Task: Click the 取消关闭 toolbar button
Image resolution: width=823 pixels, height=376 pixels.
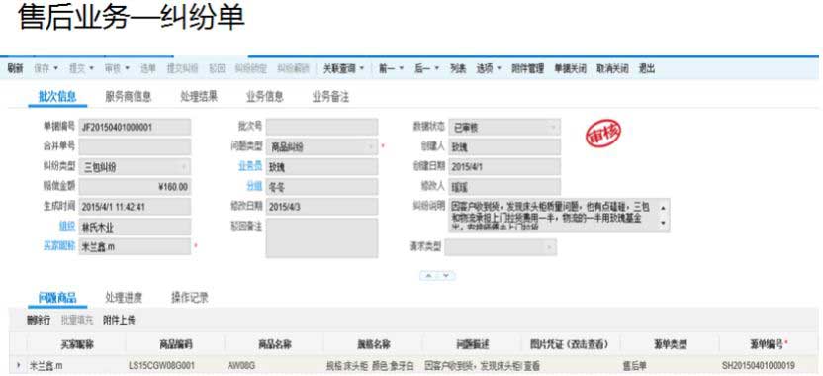Action: click(612, 68)
